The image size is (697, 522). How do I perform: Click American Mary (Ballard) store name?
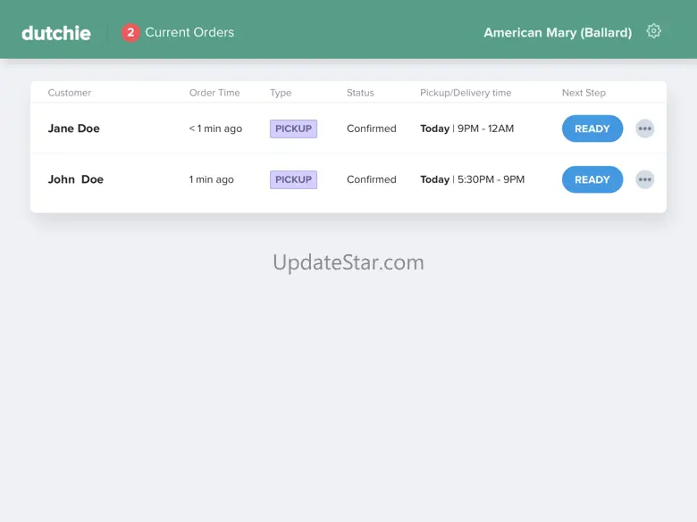pos(558,32)
